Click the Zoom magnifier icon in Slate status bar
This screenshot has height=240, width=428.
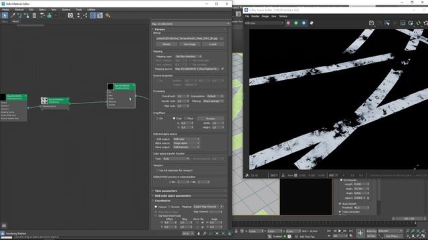205,233
